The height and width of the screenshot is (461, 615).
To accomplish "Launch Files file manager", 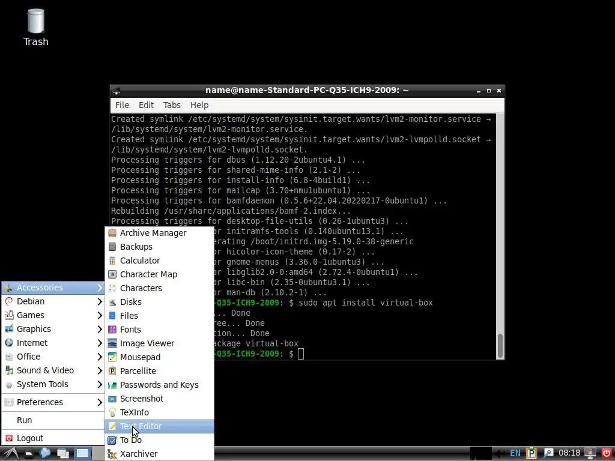I will click(x=159, y=316).
